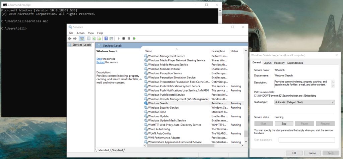Click the Stop link for the service
343x159 pixels.
tap(99, 59)
